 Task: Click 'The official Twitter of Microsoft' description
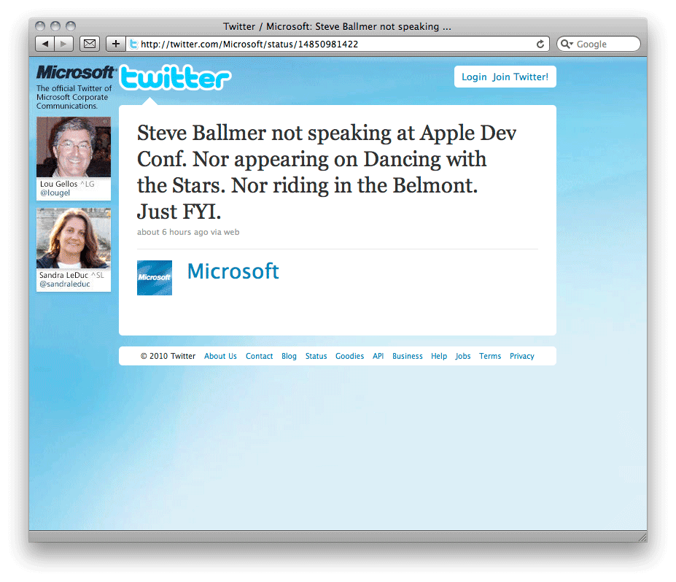click(74, 97)
